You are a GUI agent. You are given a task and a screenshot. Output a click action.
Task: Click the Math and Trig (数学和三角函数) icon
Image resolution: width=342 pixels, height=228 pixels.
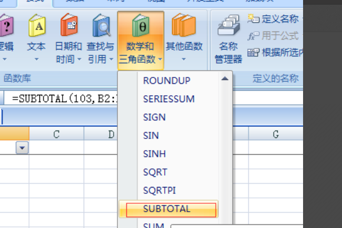[x=140, y=25]
